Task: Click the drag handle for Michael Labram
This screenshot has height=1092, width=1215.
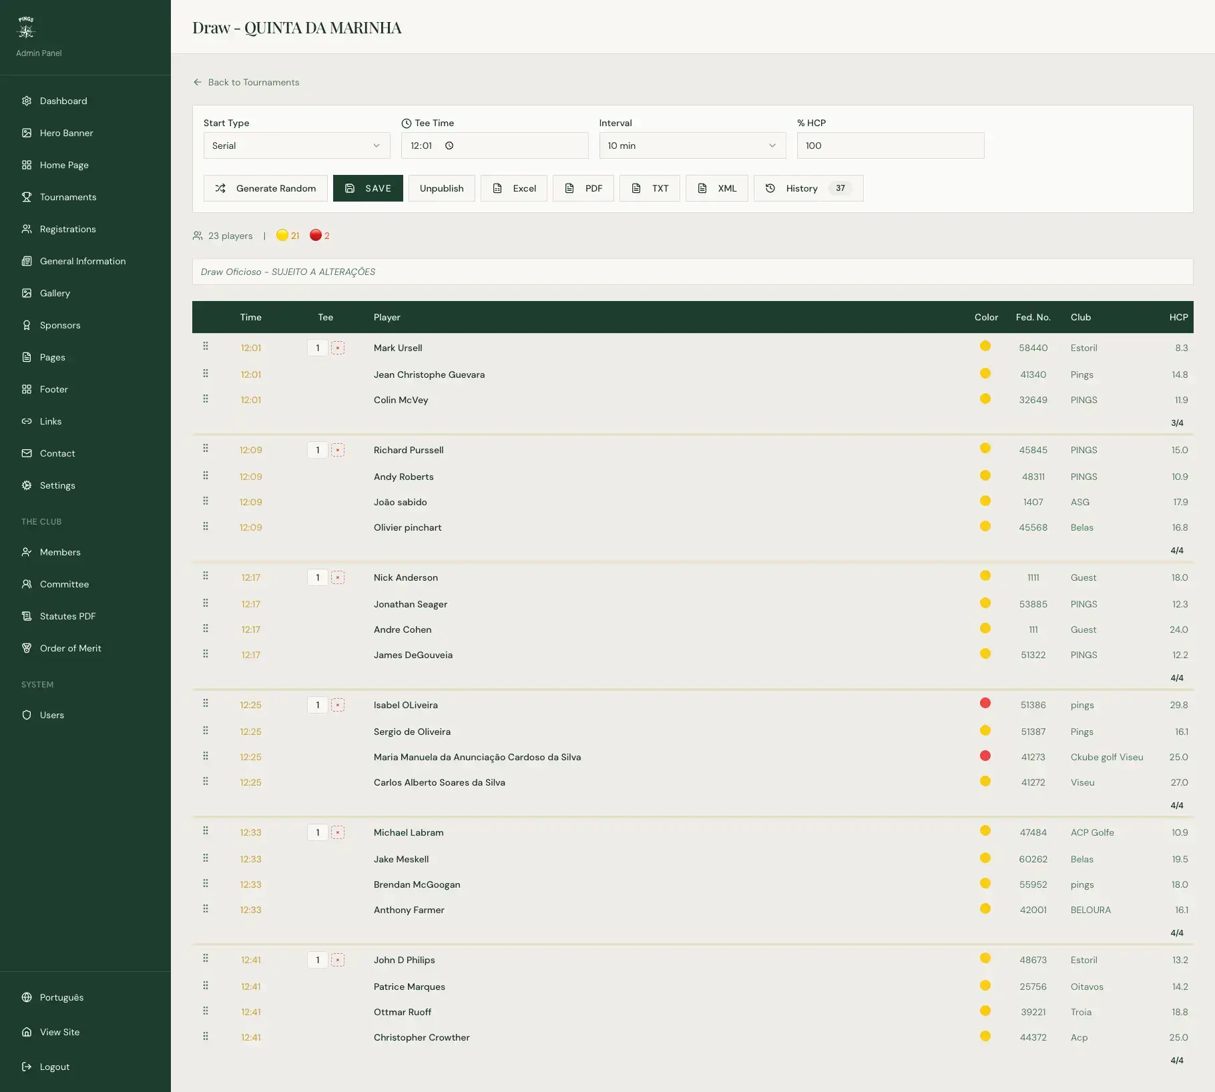Action: click(206, 831)
